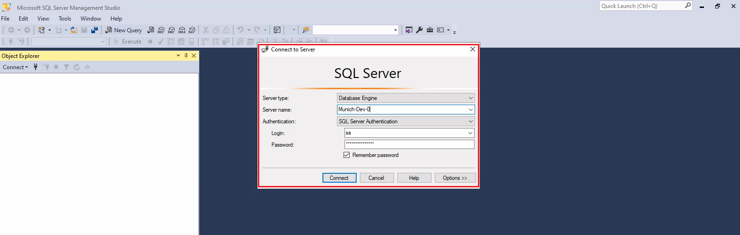Click the New Query toolbar button

[x=124, y=30]
